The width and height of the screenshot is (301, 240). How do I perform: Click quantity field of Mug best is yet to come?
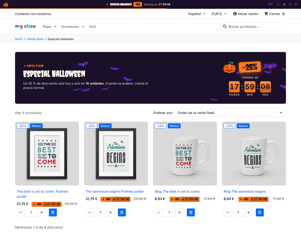169,212
